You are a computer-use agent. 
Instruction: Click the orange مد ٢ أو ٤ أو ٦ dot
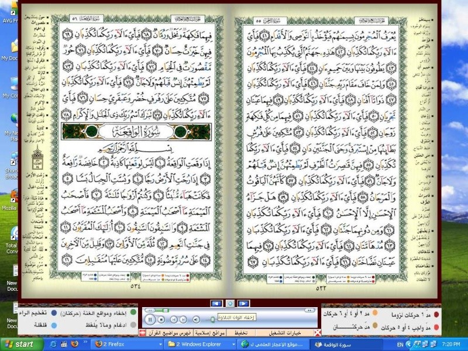(x=375, y=313)
